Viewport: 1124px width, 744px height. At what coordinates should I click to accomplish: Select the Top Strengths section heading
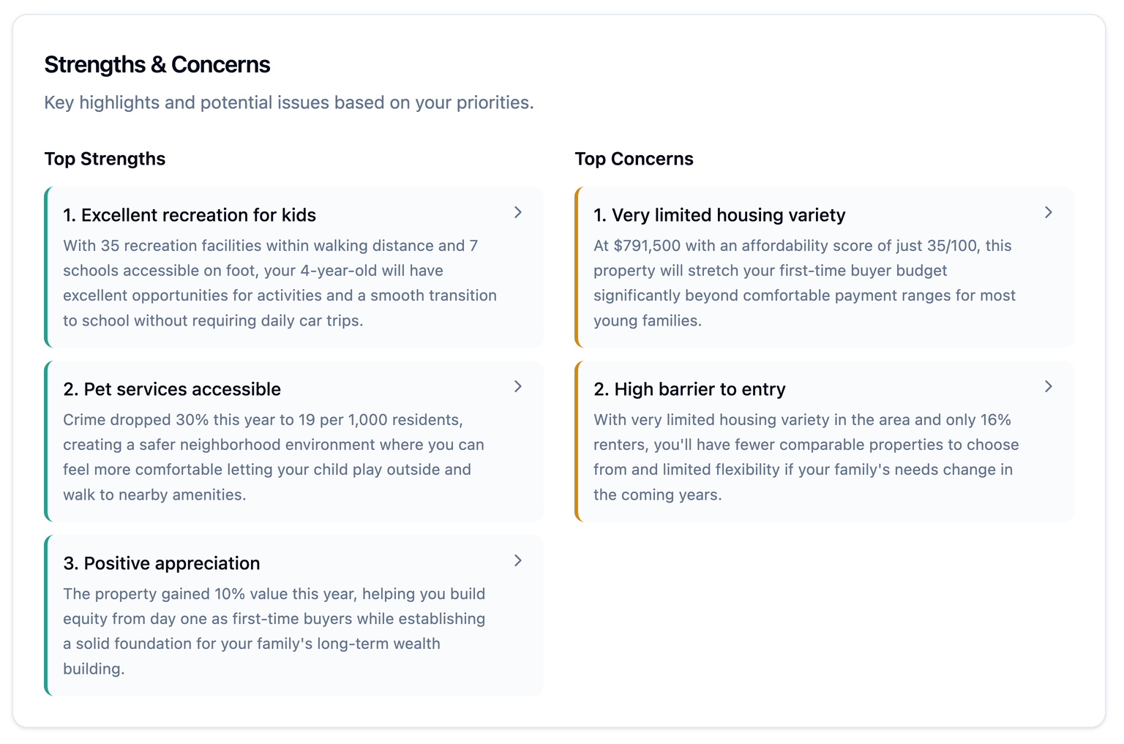point(105,159)
